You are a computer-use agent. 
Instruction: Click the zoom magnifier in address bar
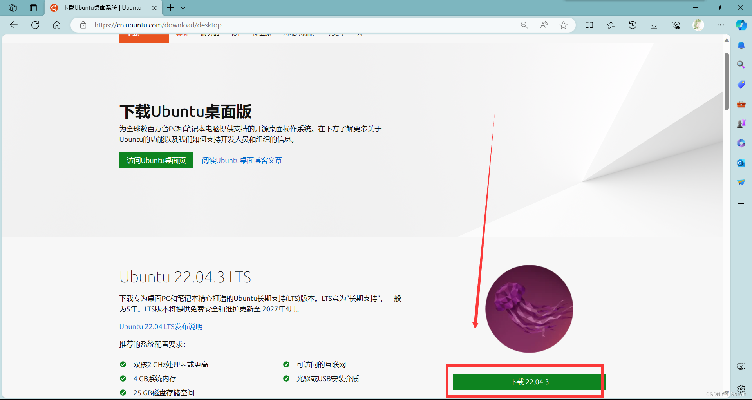524,25
